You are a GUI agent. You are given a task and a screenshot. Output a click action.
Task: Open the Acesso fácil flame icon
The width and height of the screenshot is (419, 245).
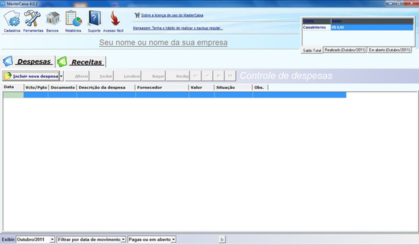click(x=115, y=18)
